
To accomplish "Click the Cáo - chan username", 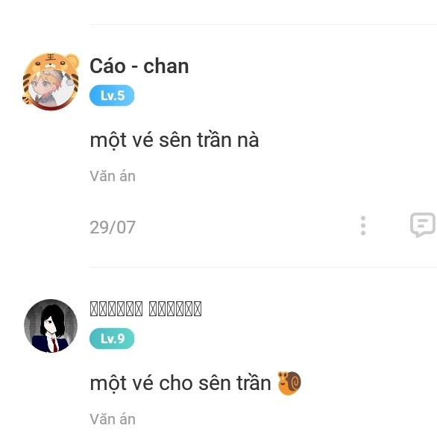I will 139,66.
